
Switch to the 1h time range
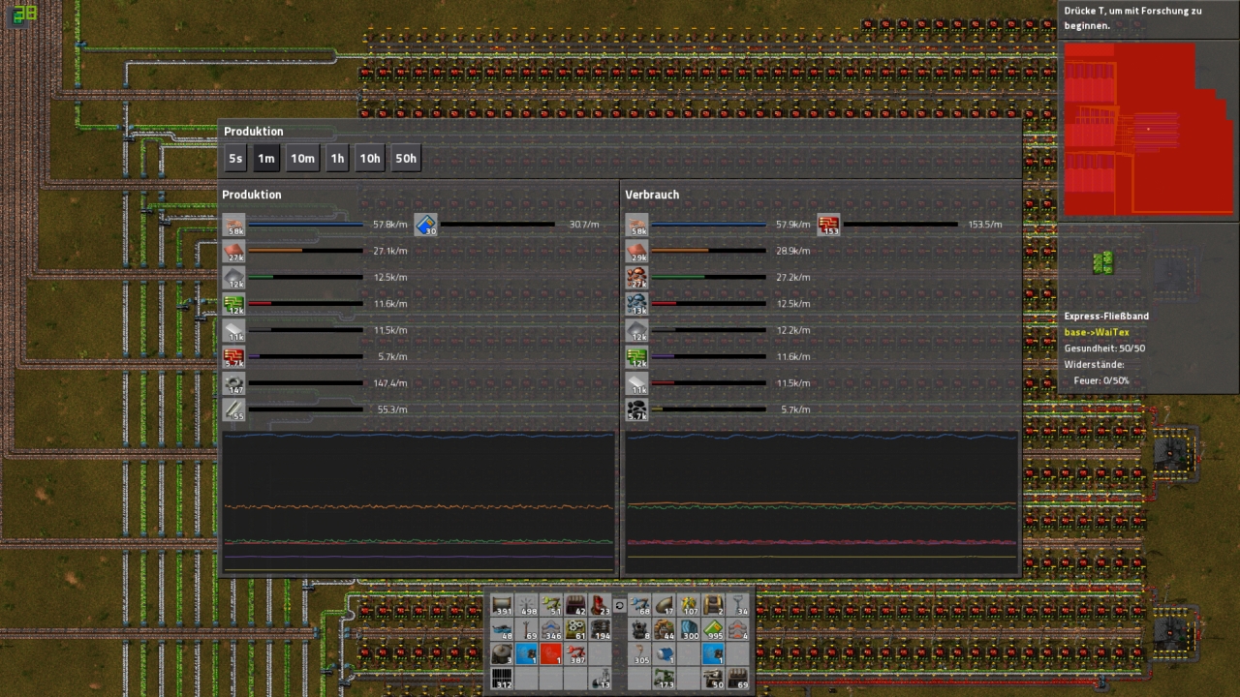[x=337, y=159]
